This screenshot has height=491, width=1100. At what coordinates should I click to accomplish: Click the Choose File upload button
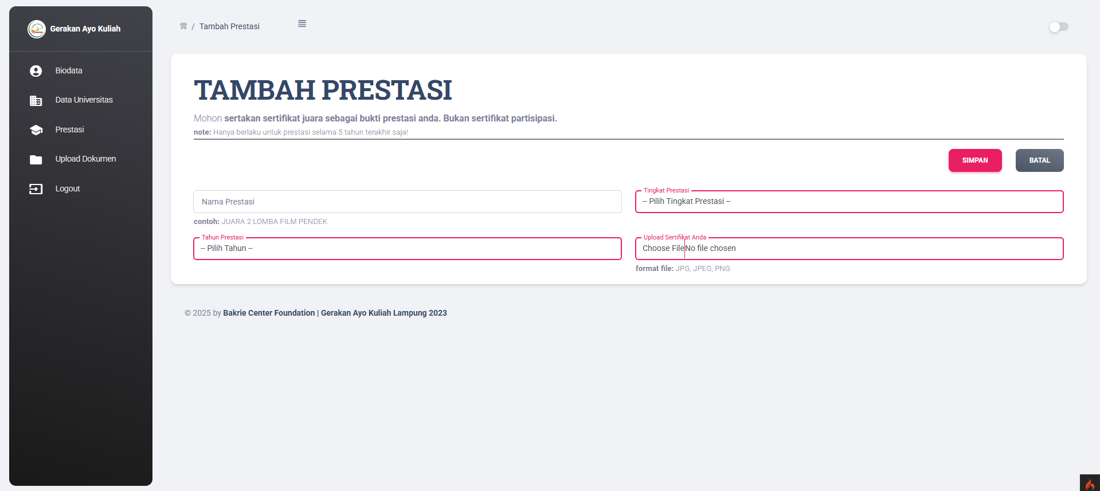[x=663, y=249]
